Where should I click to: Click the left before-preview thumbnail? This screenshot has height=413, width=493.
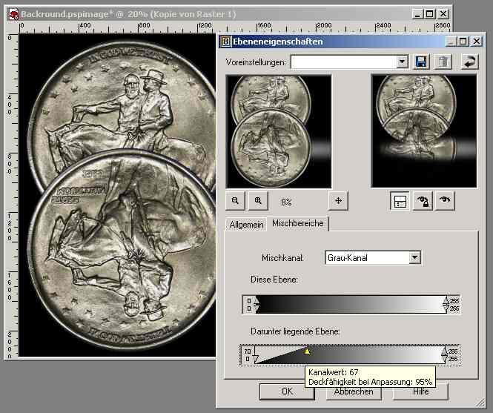(x=279, y=131)
